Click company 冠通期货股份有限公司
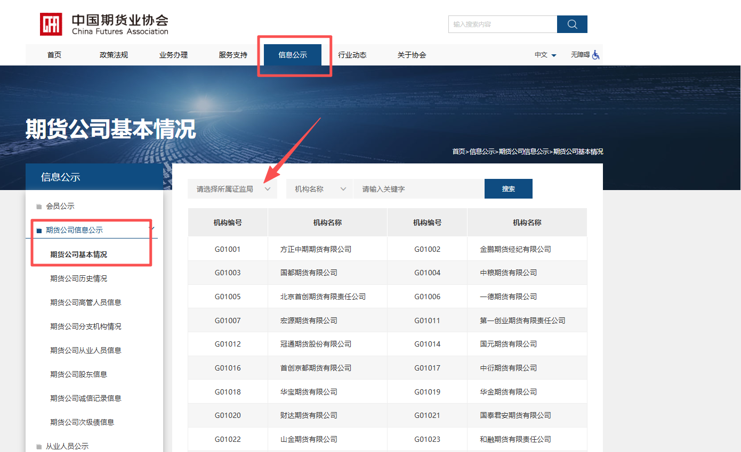Screen dimensions: 741x452 click(316, 344)
